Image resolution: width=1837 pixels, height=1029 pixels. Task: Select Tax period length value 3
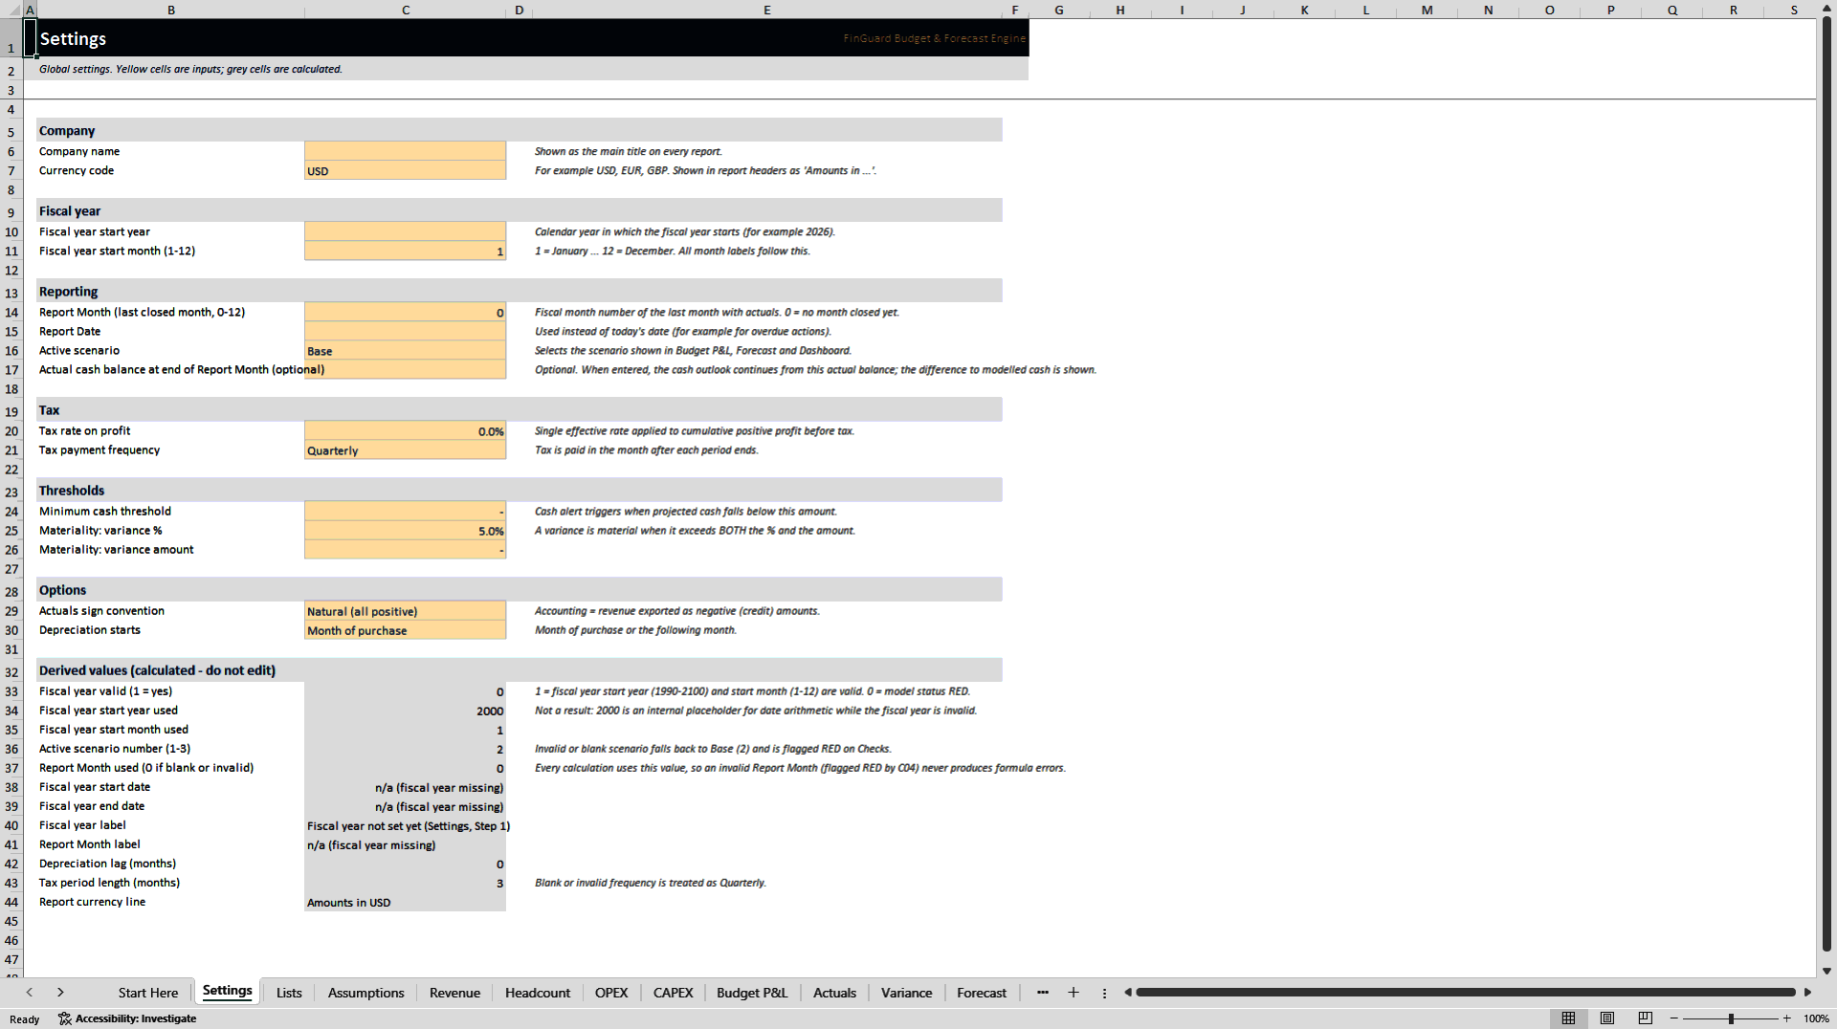tap(405, 883)
